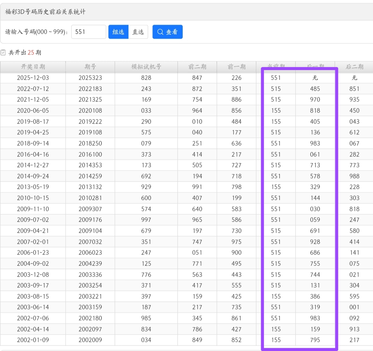The height and width of the screenshot is (351, 373).
Task: Focus the number input field containing 551
Action: [x=88, y=32]
